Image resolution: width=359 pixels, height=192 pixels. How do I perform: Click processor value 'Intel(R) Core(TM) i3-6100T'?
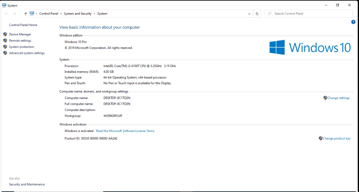click(140, 66)
